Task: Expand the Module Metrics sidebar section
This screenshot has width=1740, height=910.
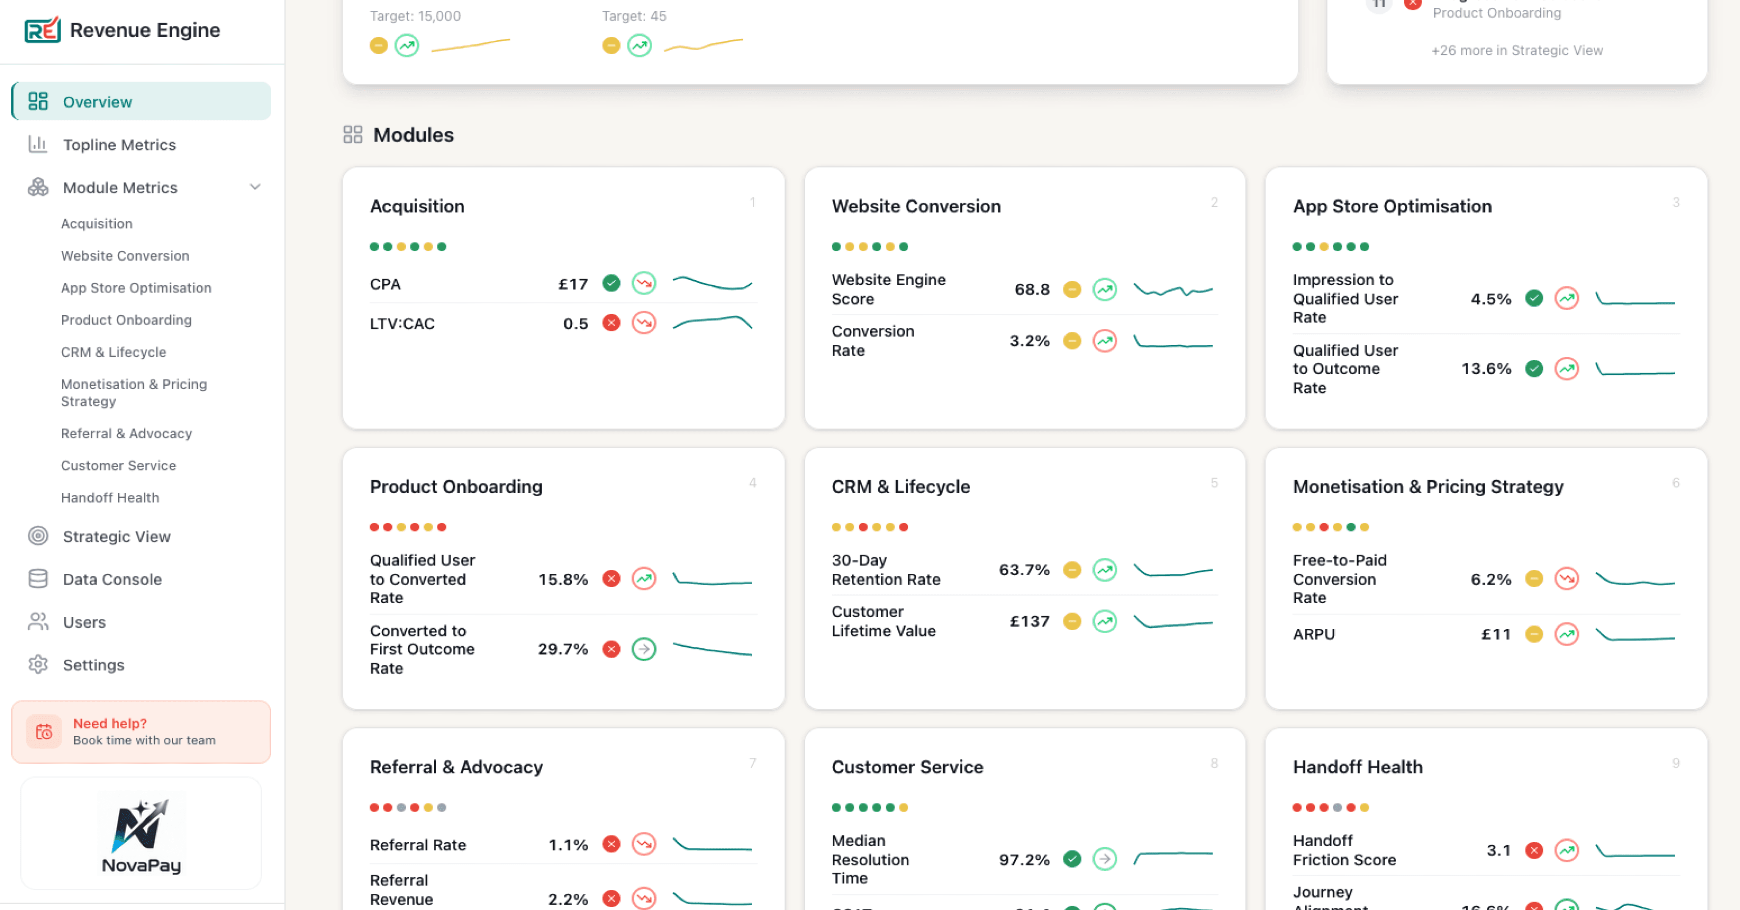Action: pos(120,187)
